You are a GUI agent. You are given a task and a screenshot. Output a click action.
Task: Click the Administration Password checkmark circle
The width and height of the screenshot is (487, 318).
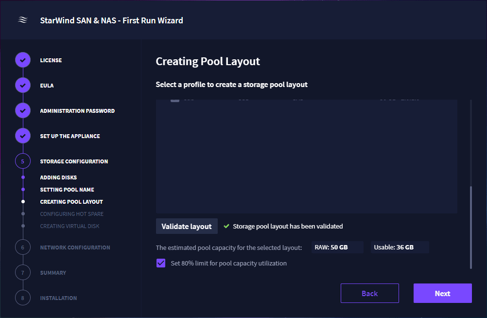[23, 111]
